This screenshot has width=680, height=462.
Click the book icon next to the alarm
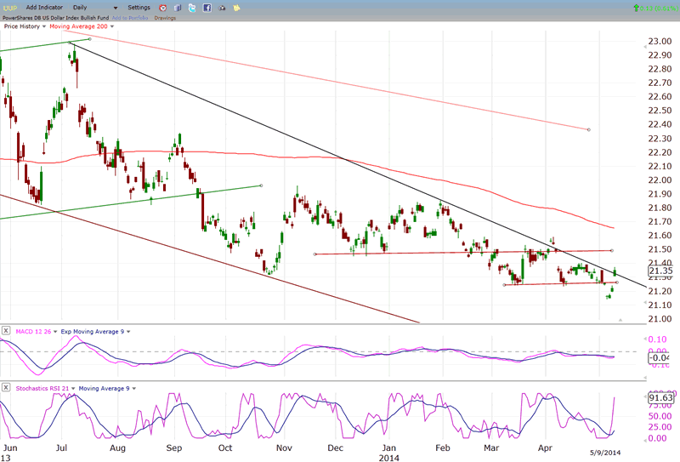pyautogui.click(x=177, y=8)
